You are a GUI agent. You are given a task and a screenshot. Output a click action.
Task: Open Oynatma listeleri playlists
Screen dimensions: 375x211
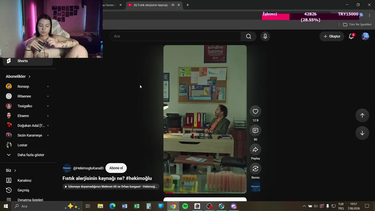pyautogui.click(x=28, y=200)
